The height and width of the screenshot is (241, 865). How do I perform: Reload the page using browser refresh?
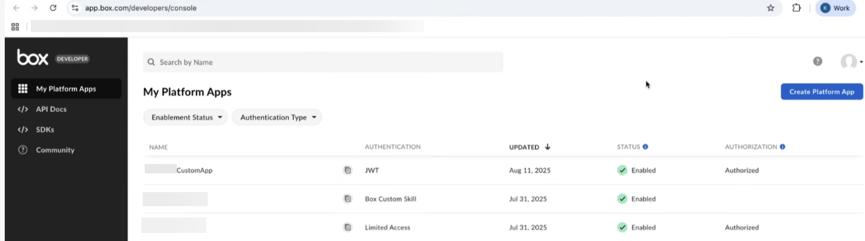click(53, 8)
